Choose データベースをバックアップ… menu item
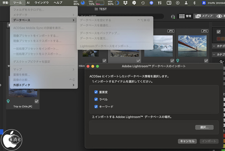This screenshot has height=151, width=225. click(115, 33)
